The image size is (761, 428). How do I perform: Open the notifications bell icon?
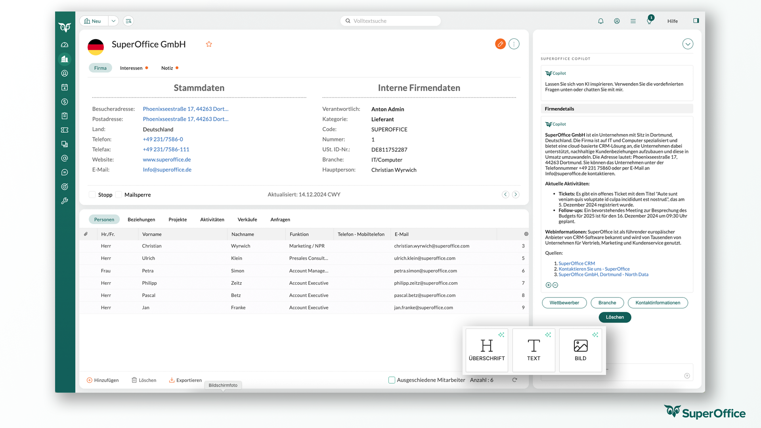[x=600, y=21]
